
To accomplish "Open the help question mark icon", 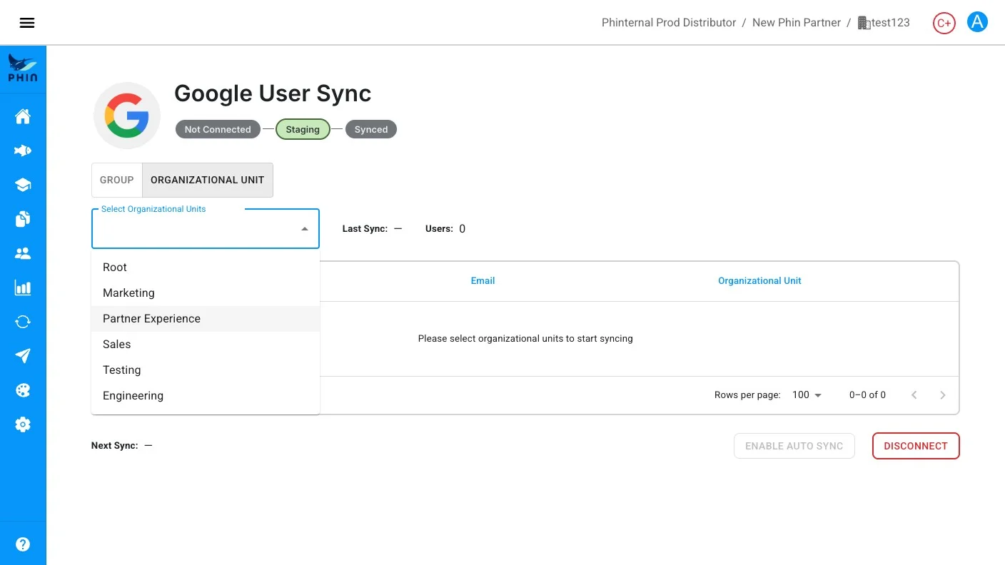I will click(23, 544).
